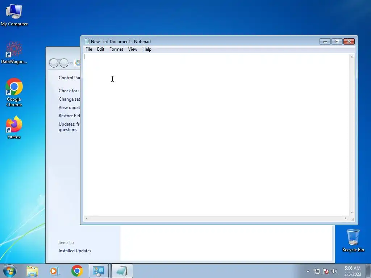This screenshot has width=371, height=278.
Task: Close the Notepad window
Action: pyautogui.click(x=349, y=42)
